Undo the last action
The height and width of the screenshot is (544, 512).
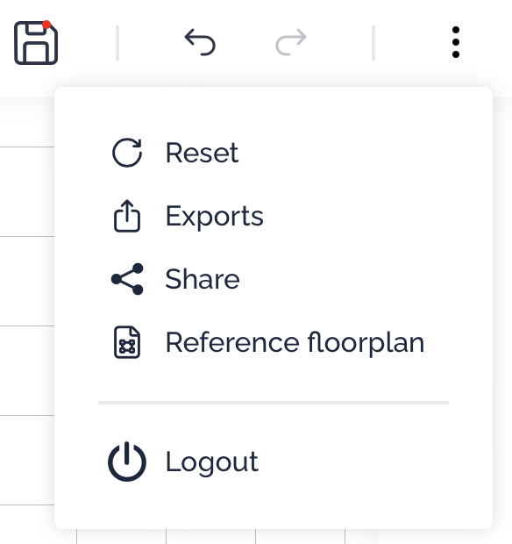[200, 42]
